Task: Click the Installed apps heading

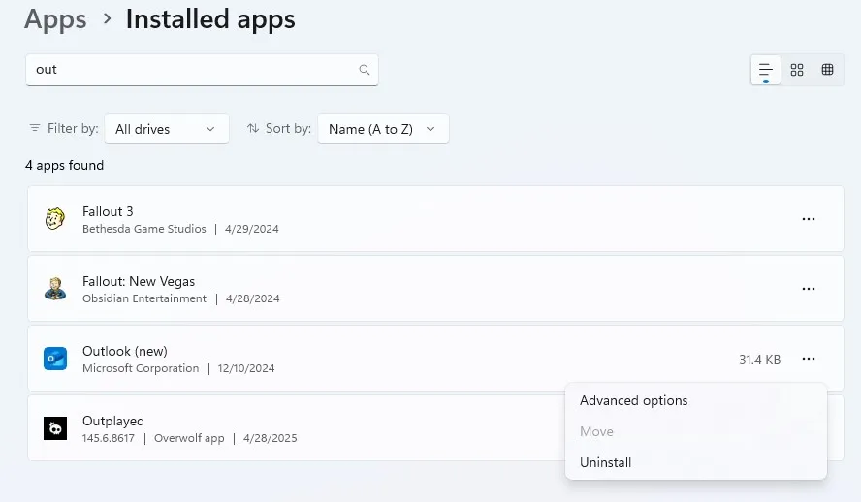Action: (x=210, y=19)
